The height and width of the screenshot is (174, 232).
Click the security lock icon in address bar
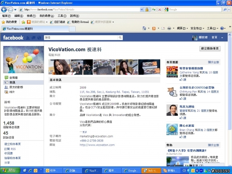pyautogui.click(x=147, y=10)
